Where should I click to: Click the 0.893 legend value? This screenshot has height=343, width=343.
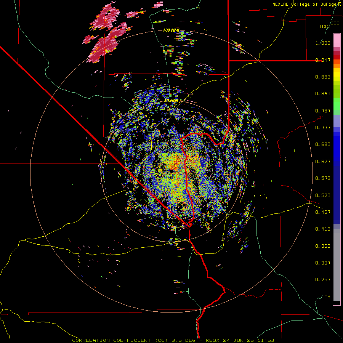323,77
